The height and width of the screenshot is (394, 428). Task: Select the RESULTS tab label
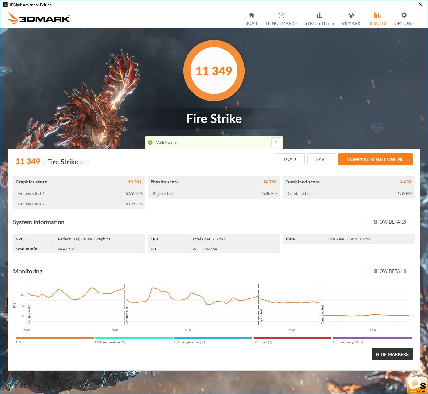(x=377, y=23)
